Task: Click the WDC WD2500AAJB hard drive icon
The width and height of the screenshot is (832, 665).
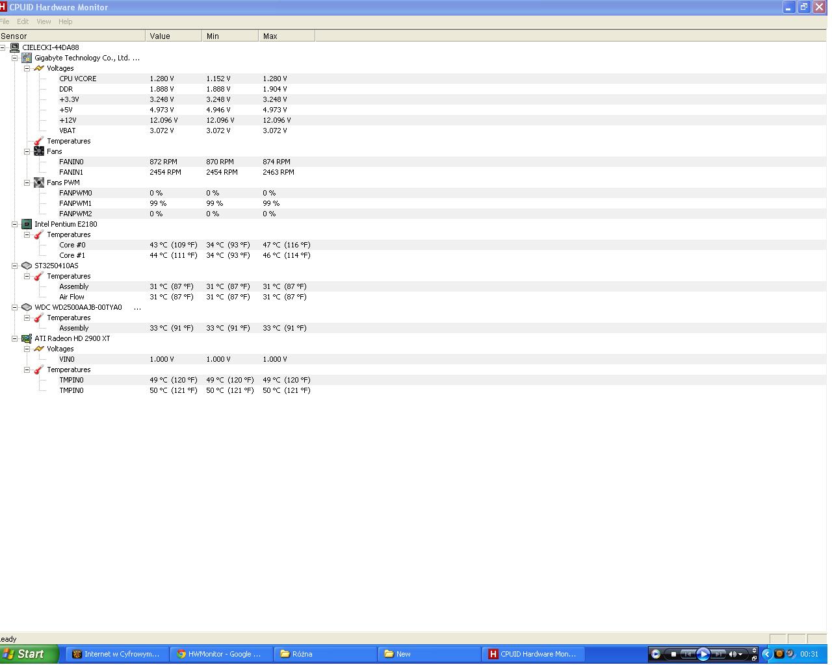Action: 27,307
